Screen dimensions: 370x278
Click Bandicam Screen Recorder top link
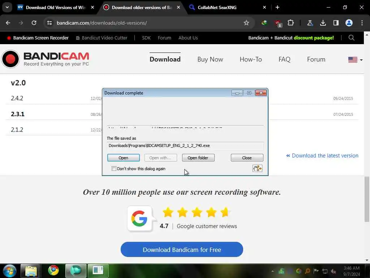(x=38, y=38)
